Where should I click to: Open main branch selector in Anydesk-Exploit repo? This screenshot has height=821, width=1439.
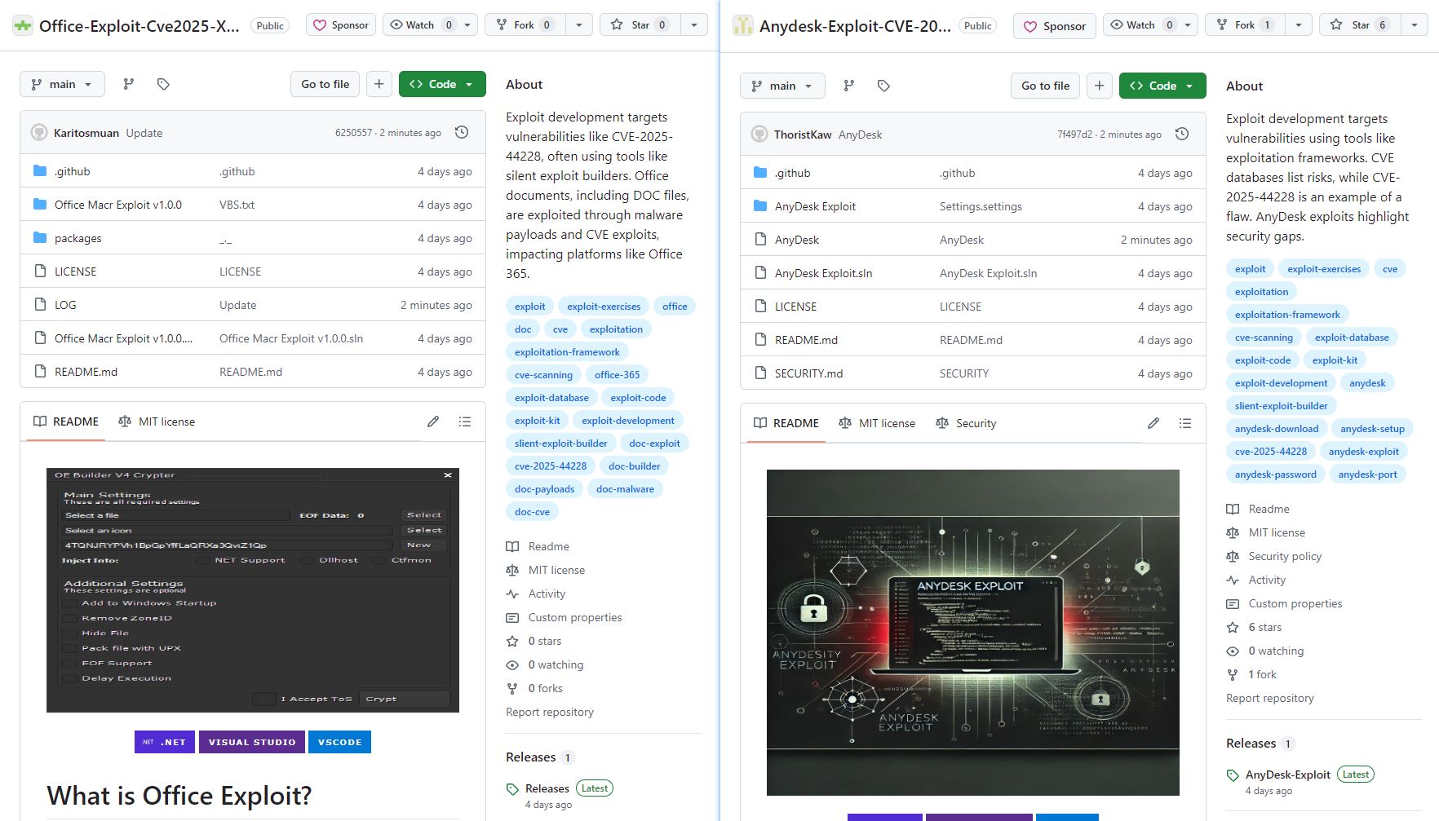click(782, 86)
